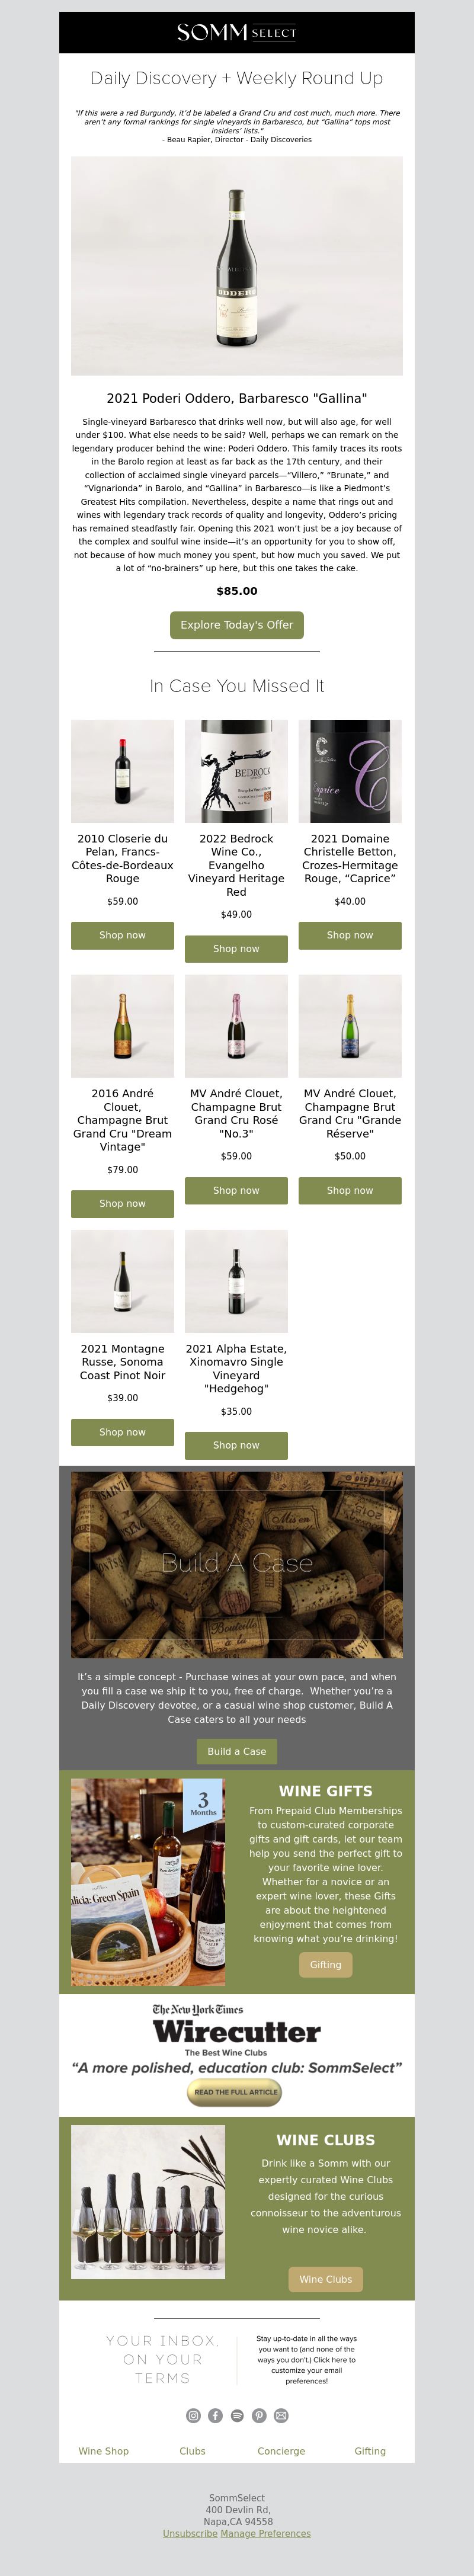Open the Manage Preferences link
The height and width of the screenshot is (2576, 474).
266,2533
